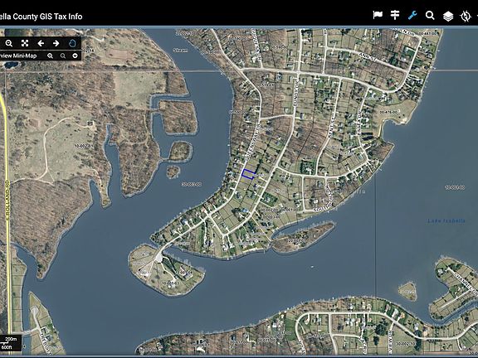Go to previous map extent arrow
Image resolution: width=478 pixels, height=358 pixels.
(x=41, y=43)
